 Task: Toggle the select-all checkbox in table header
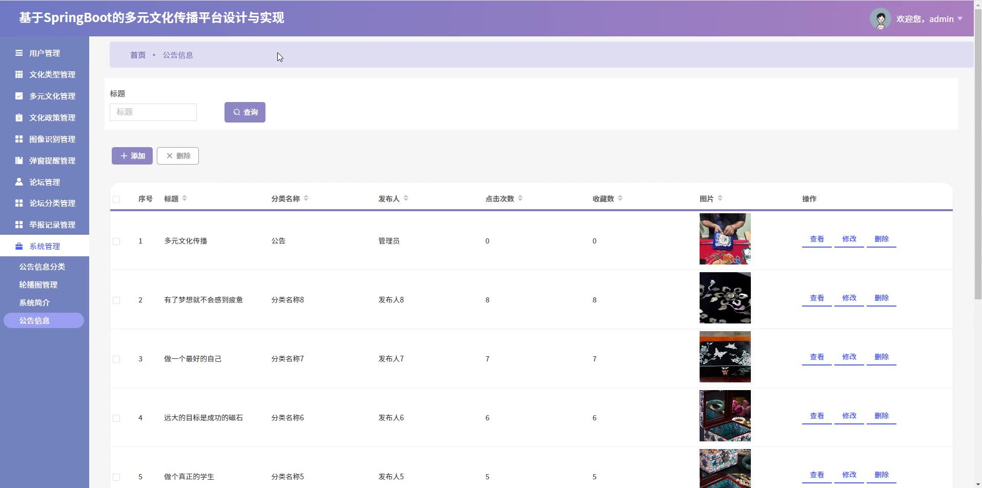tap(116, 199)
